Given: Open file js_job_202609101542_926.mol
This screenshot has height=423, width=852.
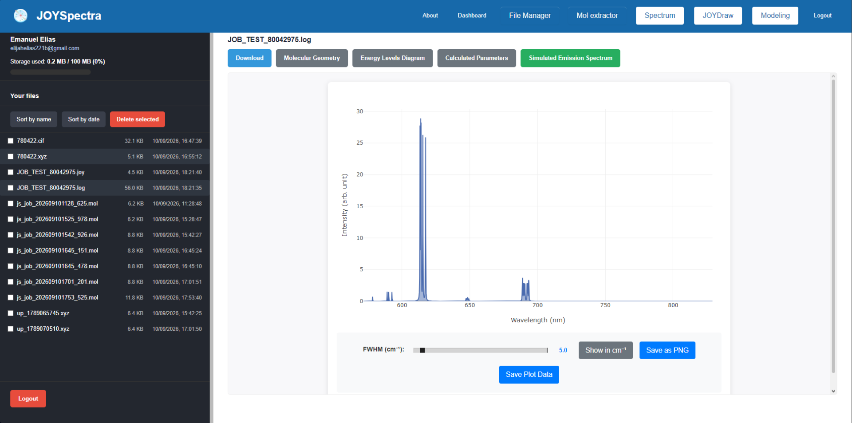Looking at the screenshot, I should (x=58, y=235).
